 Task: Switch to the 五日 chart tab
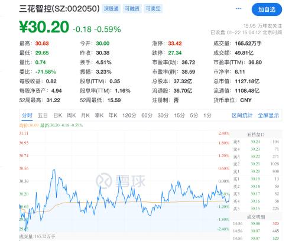(x=43, y=115)
